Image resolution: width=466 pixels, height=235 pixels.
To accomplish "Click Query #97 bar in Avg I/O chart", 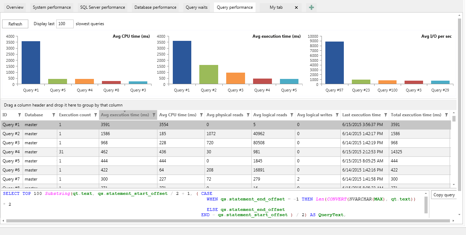I will [x=334, y=63].
